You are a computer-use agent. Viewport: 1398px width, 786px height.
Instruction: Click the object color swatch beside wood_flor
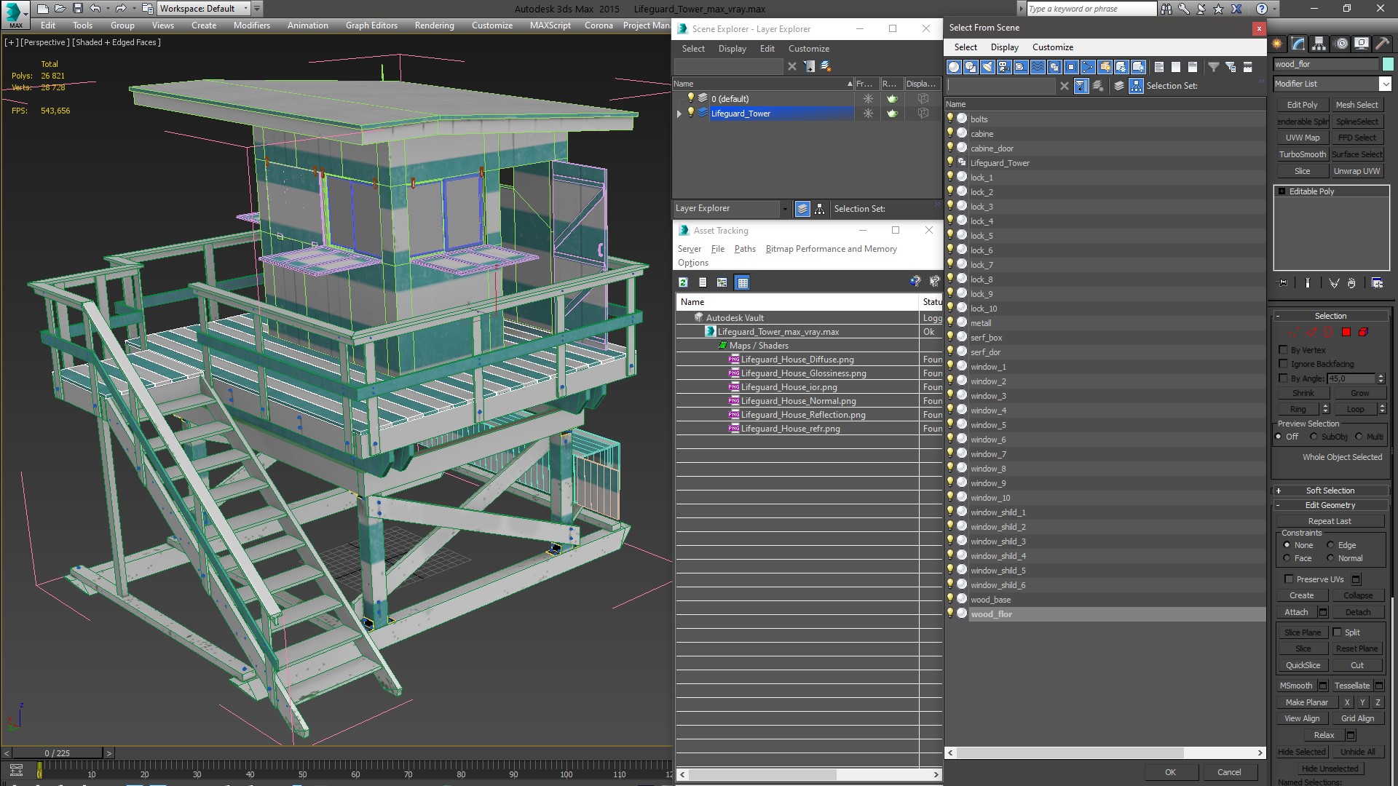coord(1387,64)
